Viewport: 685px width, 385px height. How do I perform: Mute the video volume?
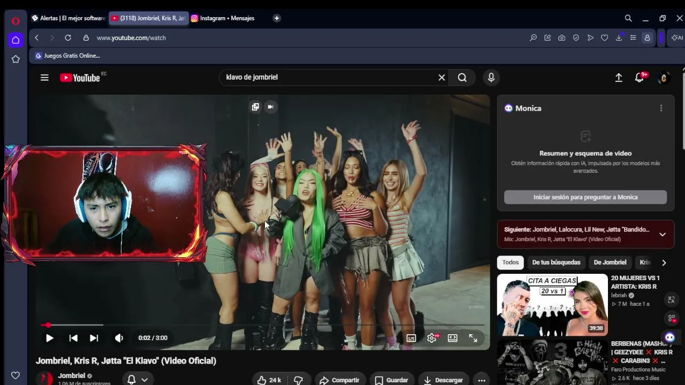point(119,338)
